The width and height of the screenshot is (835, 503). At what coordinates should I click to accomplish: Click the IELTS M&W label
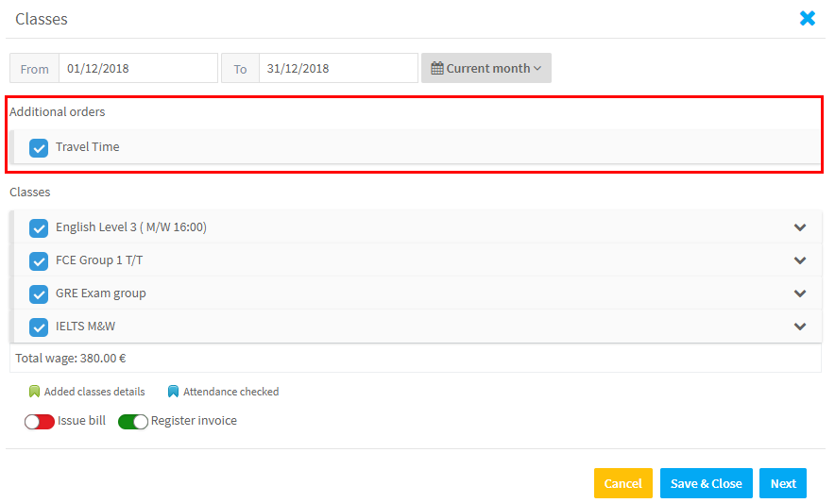(85, 327)
